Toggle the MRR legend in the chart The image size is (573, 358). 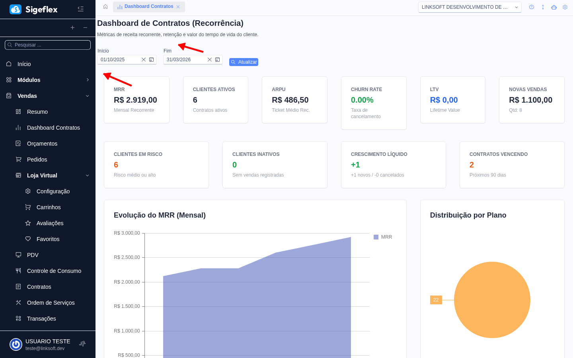tap(383, 237)
